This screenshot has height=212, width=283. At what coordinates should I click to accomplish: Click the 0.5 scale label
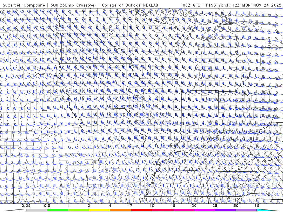[47, 206]
